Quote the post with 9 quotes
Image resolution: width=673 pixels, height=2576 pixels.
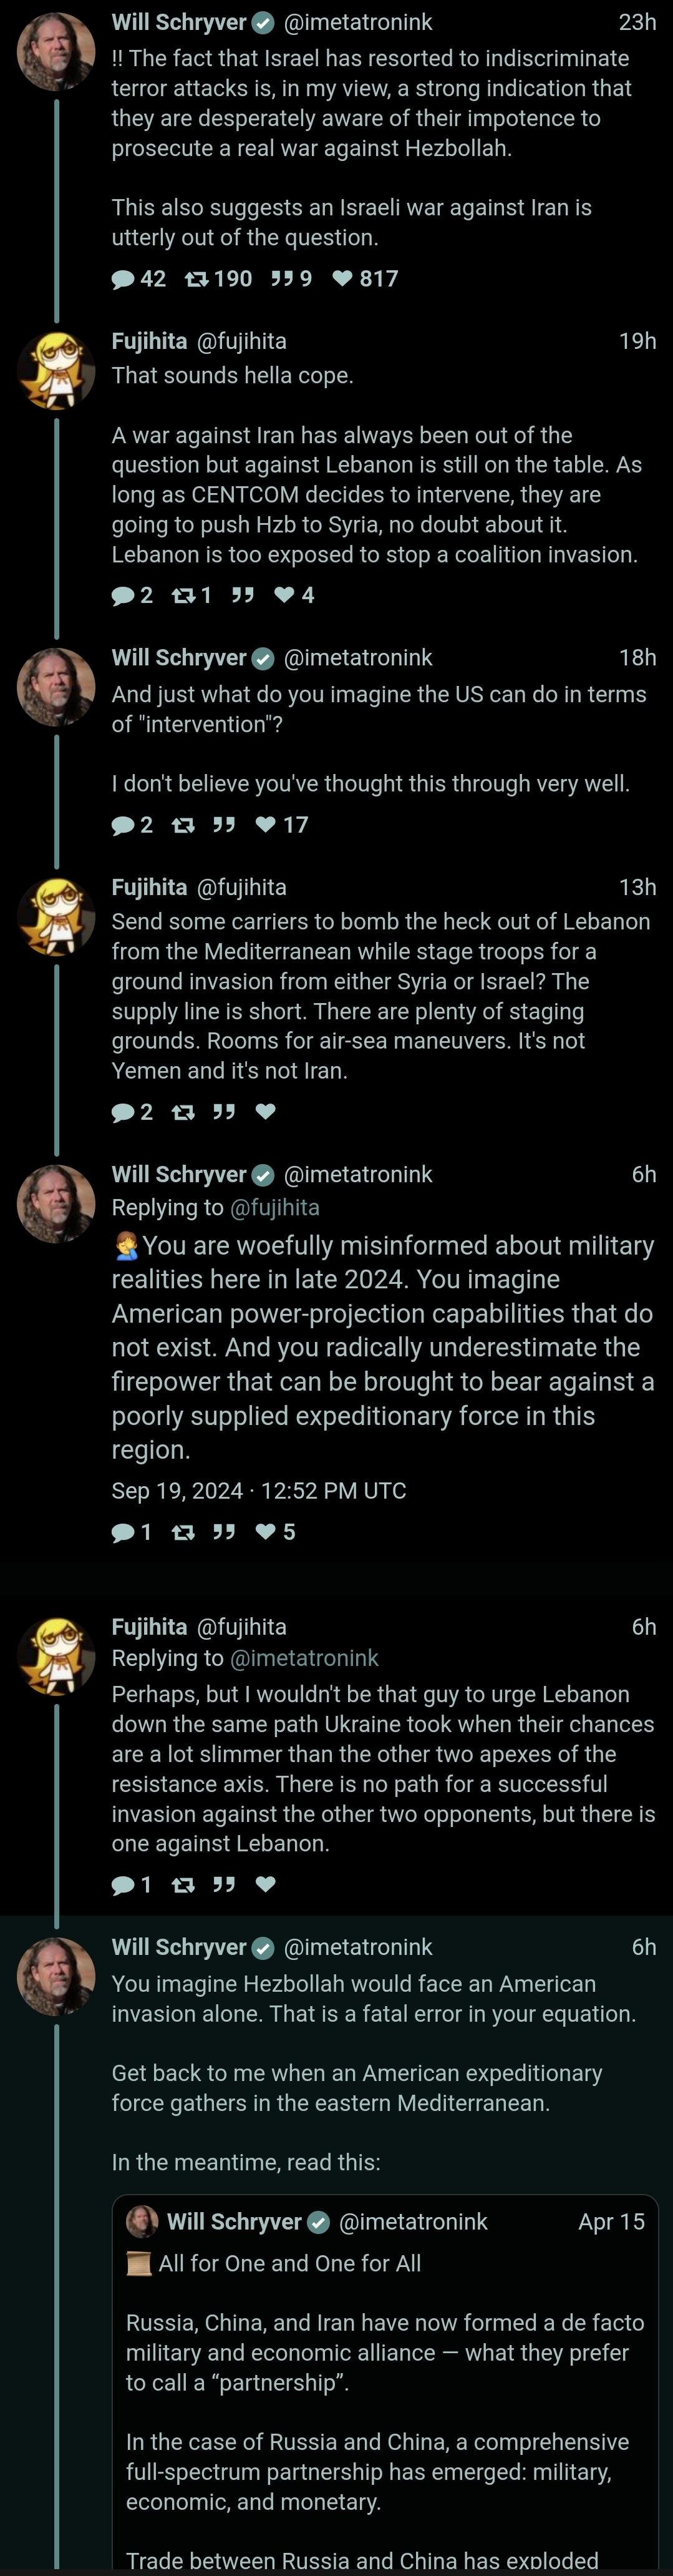click(x=281, y=279)
